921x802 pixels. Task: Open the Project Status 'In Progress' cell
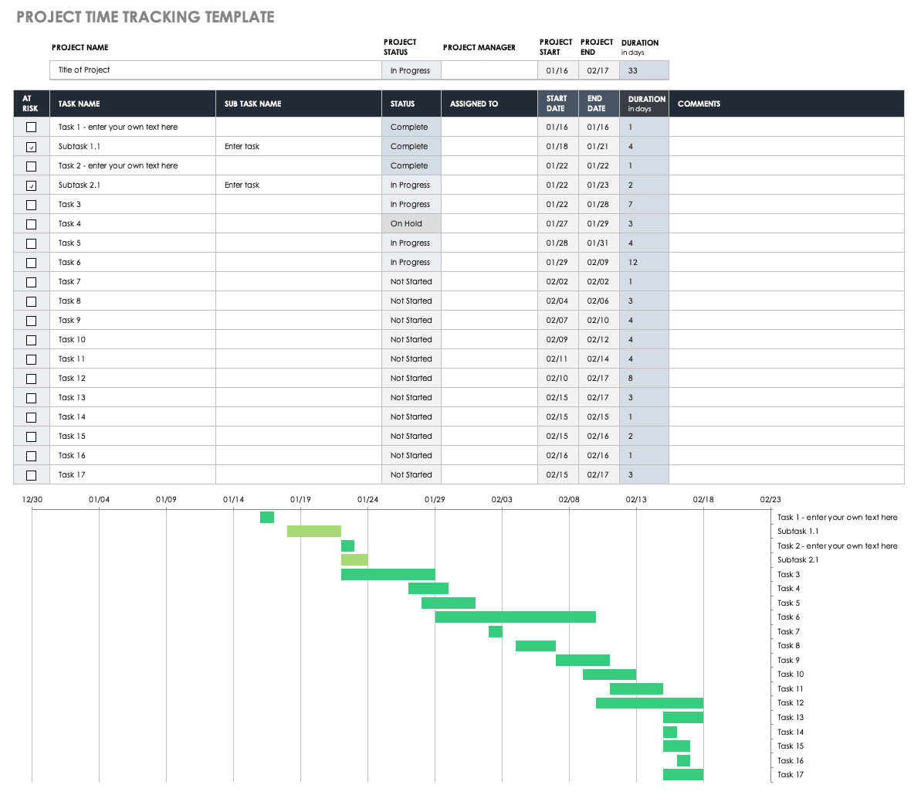(x=411, y=70)
